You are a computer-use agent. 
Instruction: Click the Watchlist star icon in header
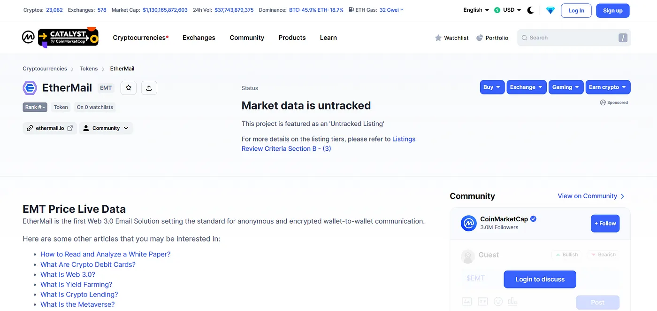pyautogui.click(x=438, y=38)
